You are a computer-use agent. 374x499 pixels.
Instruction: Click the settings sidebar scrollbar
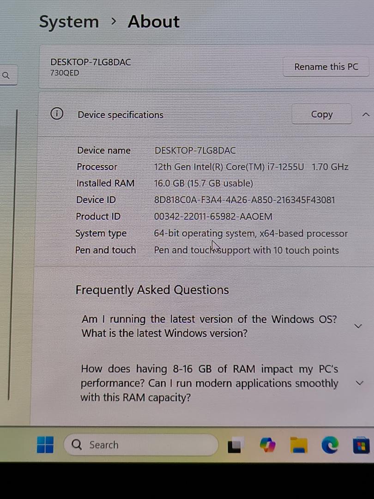[x=13, y=255]
